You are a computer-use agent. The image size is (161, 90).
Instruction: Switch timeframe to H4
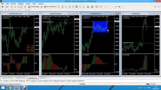[x=19, y=10]
